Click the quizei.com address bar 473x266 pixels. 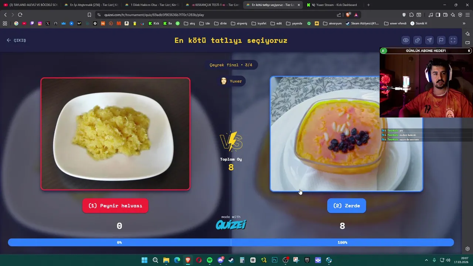click(x=216, y=15)
